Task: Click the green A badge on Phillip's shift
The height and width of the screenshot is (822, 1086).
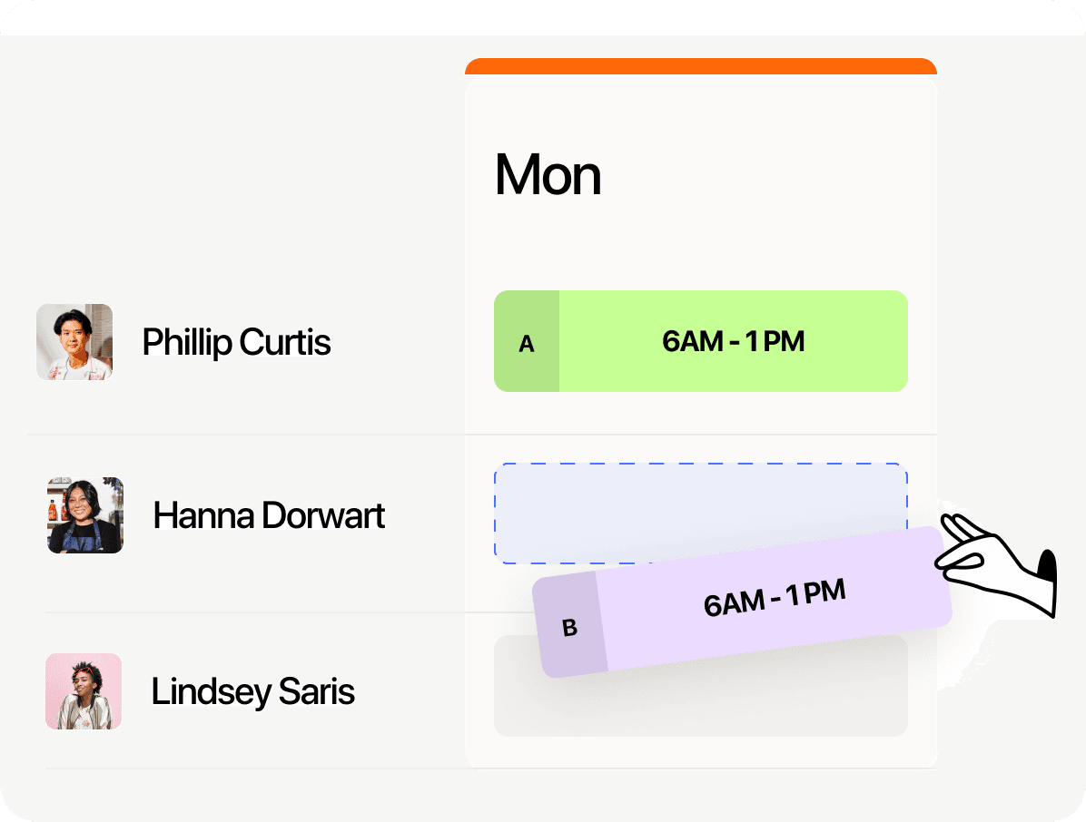Action: pyautogui.click(x=527, y=343)
